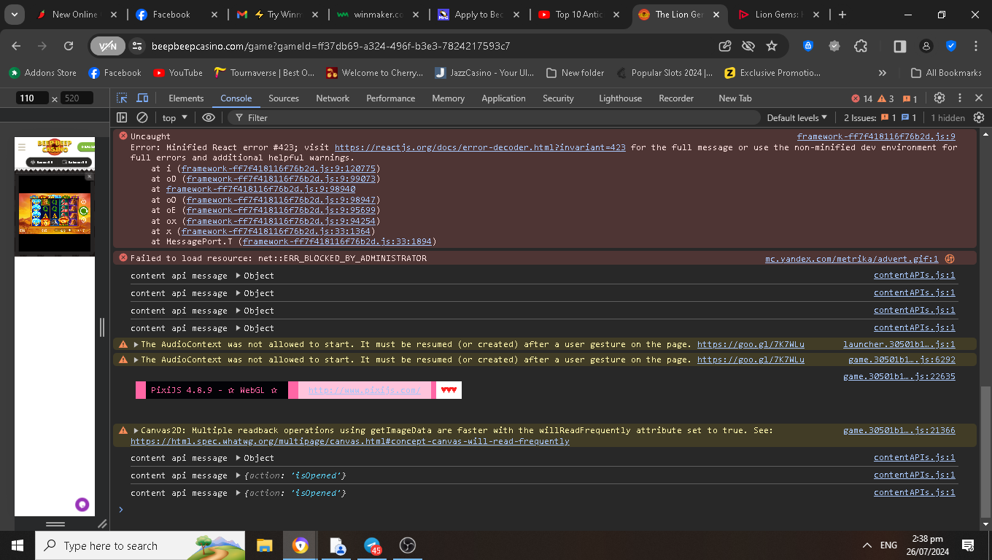Open the Recorder tab
The width and height of the screenshot is (992, 560).
(676, 98)
